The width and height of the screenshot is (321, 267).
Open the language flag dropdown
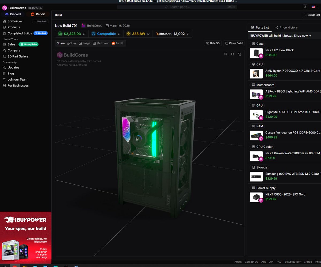click(315, 7)
